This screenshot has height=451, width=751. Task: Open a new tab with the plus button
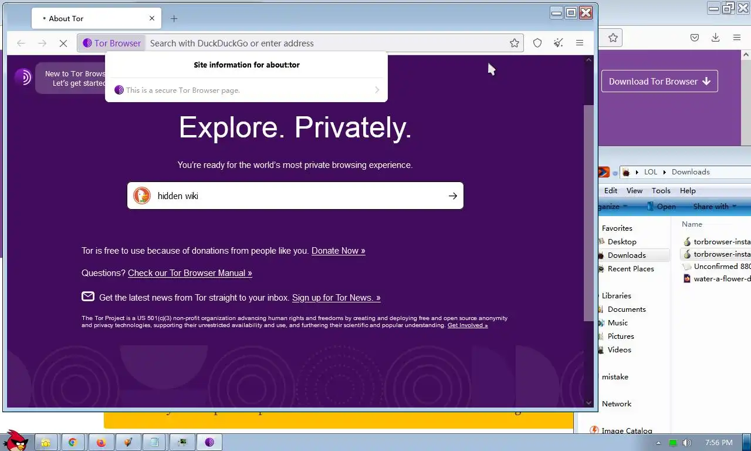tap(174, 18)
